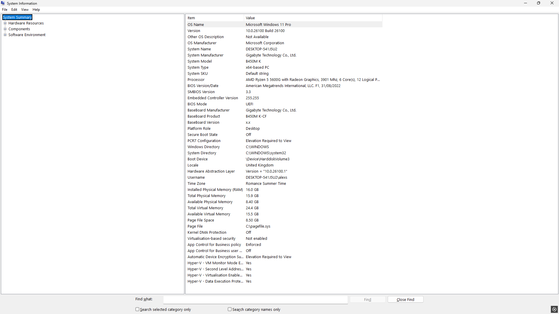Select the PCR7 Configuration row
Viewport: 559px width, 314px height.
pos(284,141)
